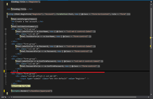Image resolution: width=153 pixels, height=99 pixels.
Task: Click the upper yellow change marker on the scrollbar
Action: point(150,38)
